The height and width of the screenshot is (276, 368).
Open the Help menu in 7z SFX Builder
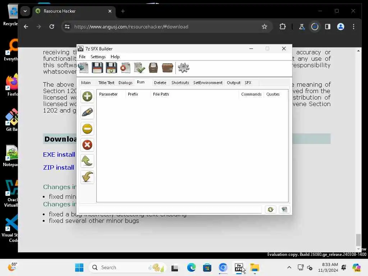(115, 57)
